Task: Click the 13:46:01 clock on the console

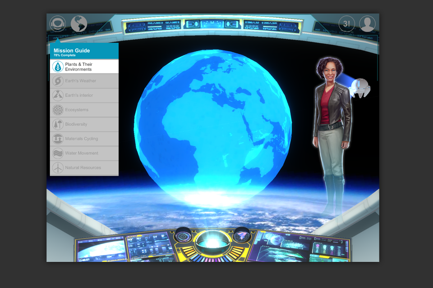Action: pyautogui.click(x=84, y=260)
